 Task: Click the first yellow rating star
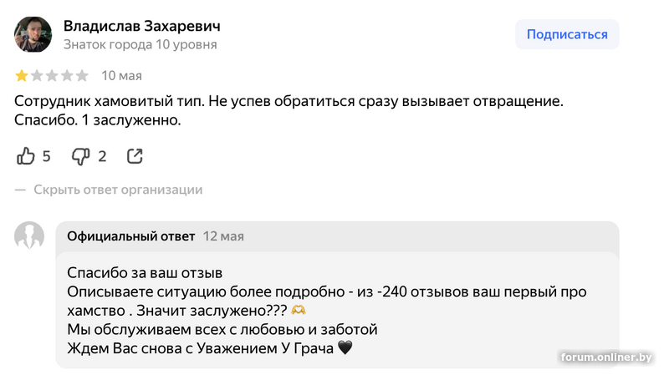tap(22, 76)
